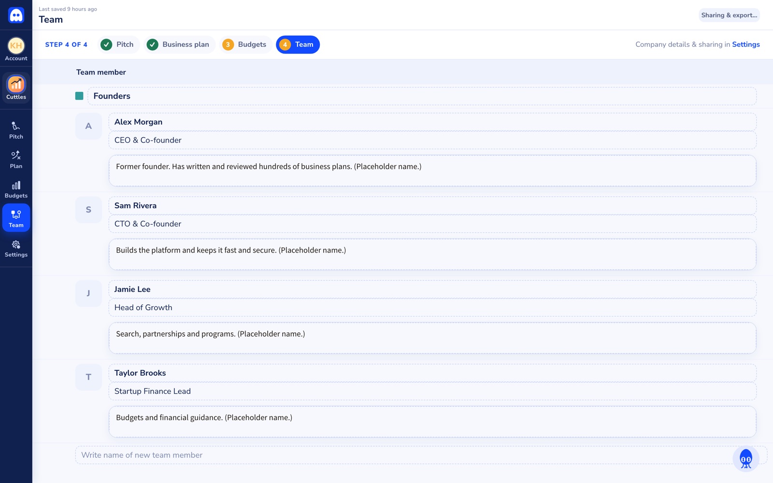Follow the Settings link for company details
The width and height of the screenshot is (773, 483).
pos(745,44)
